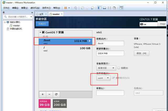Open the snapshot manager icon
Screen dimensions: 168x111
(92, 8)
